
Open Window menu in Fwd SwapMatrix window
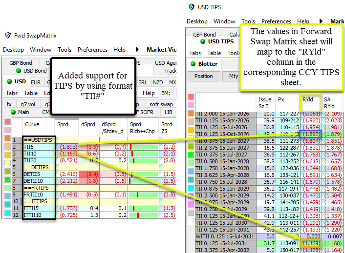pyautogui.click(x=41, y=50)
